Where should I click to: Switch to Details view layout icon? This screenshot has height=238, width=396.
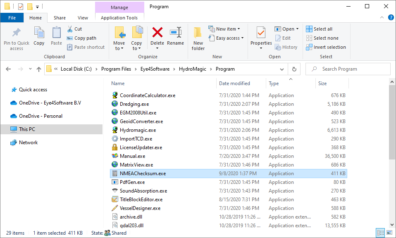pyautogui.click(x=380, y=233)
